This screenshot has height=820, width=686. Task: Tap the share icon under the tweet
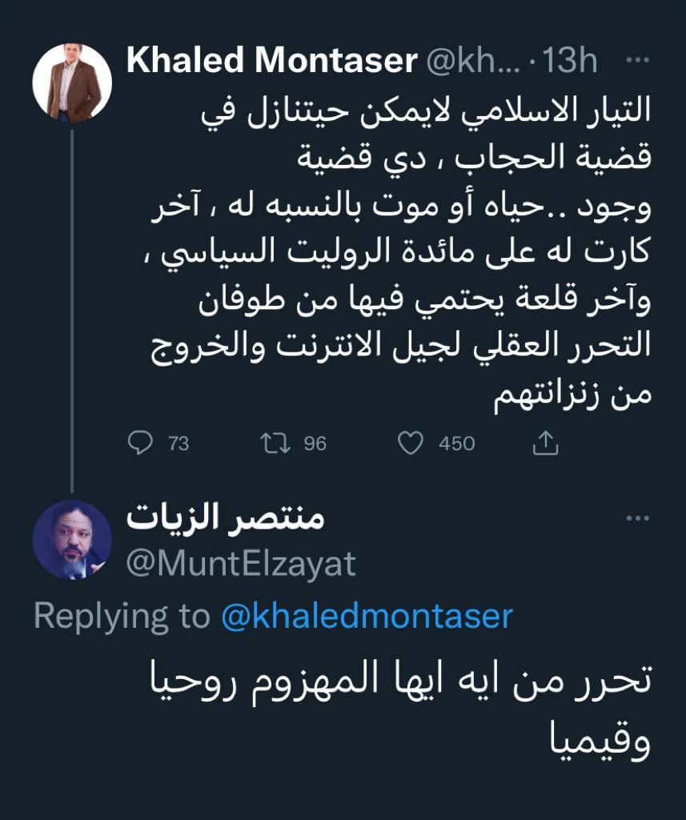click(x=545, y=442)
